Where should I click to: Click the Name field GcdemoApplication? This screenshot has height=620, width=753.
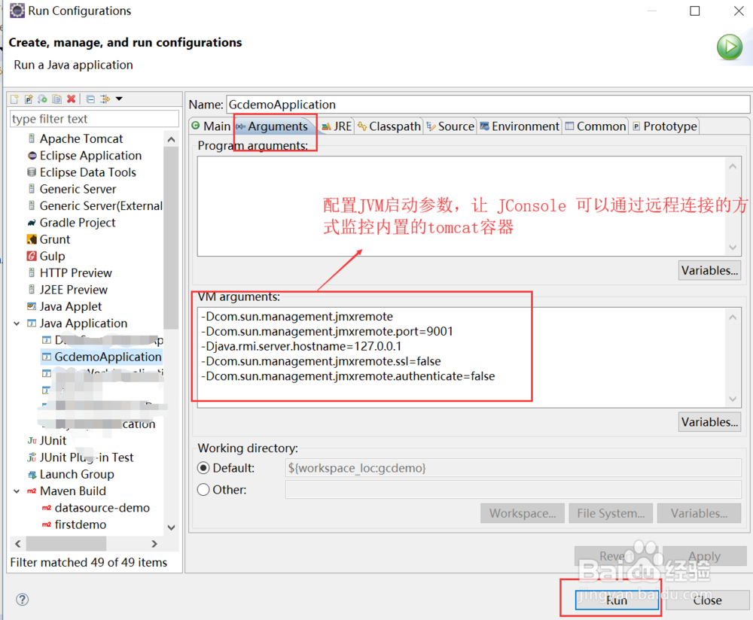tap(488, 105)
